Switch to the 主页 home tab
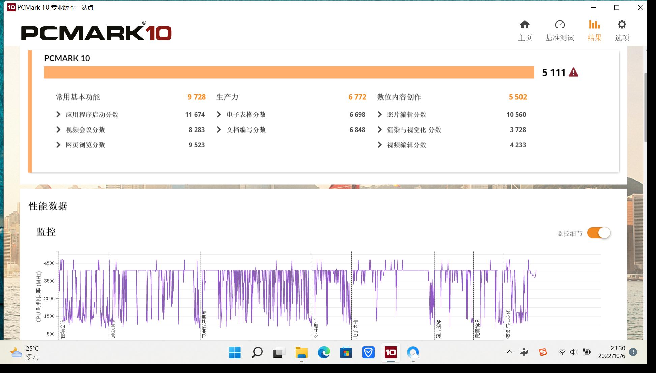The image size is (656, 373). pos(525,24)
